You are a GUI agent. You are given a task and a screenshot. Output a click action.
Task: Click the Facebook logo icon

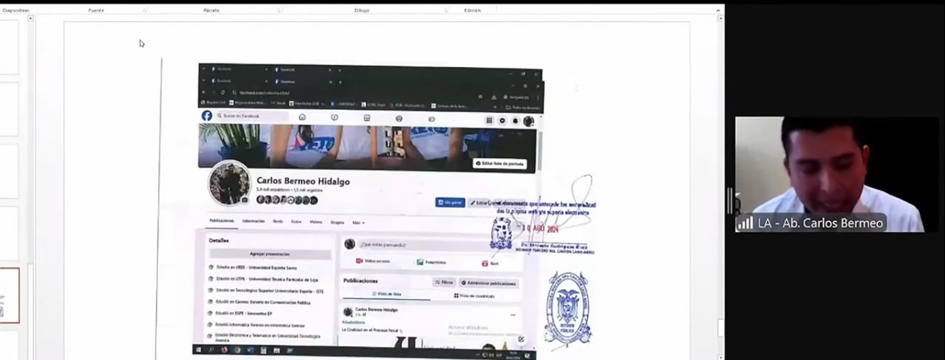(x=207, y=116)
